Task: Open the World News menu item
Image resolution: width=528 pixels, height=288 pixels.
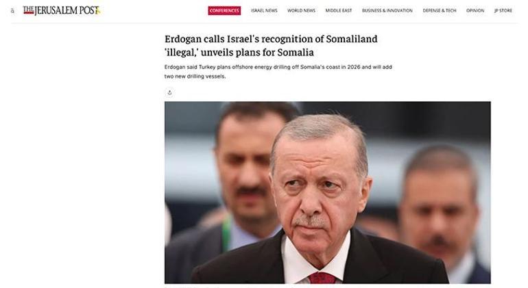Action: (x=302, y=11)
